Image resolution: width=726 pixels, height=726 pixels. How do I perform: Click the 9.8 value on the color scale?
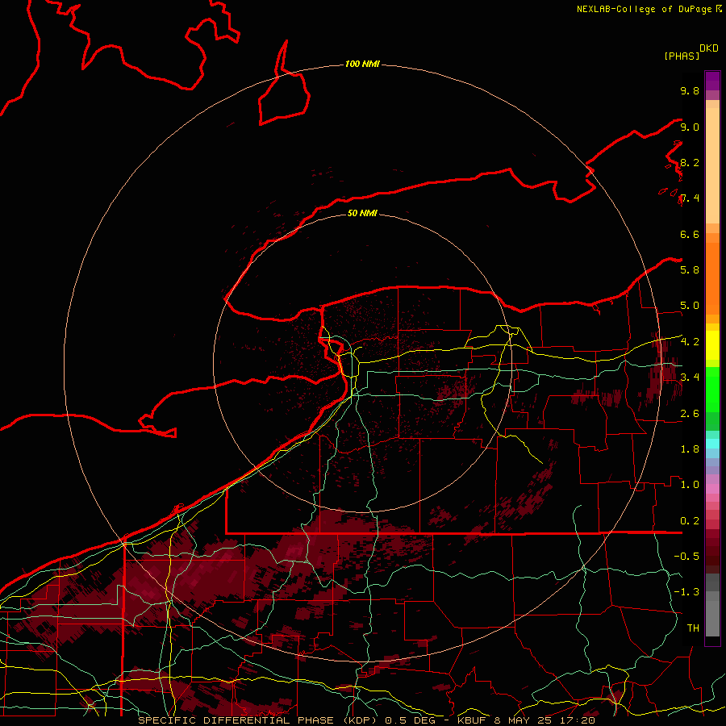click(690, 90)
